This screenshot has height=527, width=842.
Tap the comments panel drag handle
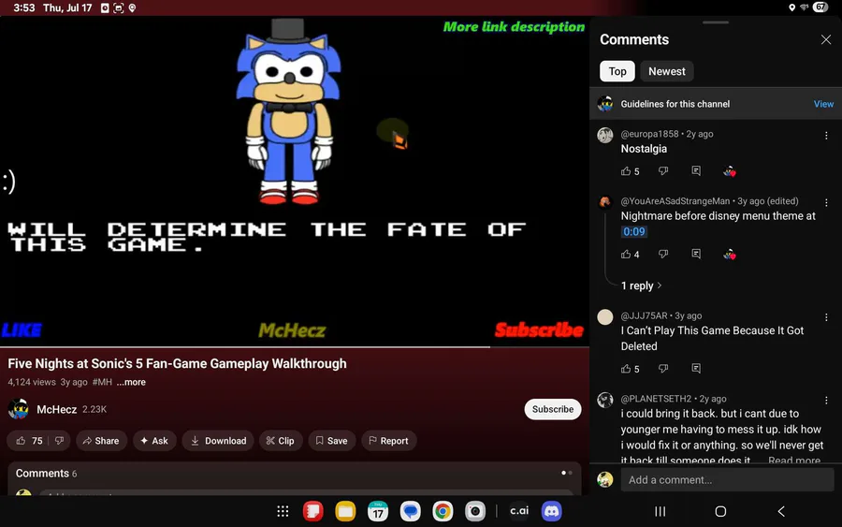click(x=716, y=22)
